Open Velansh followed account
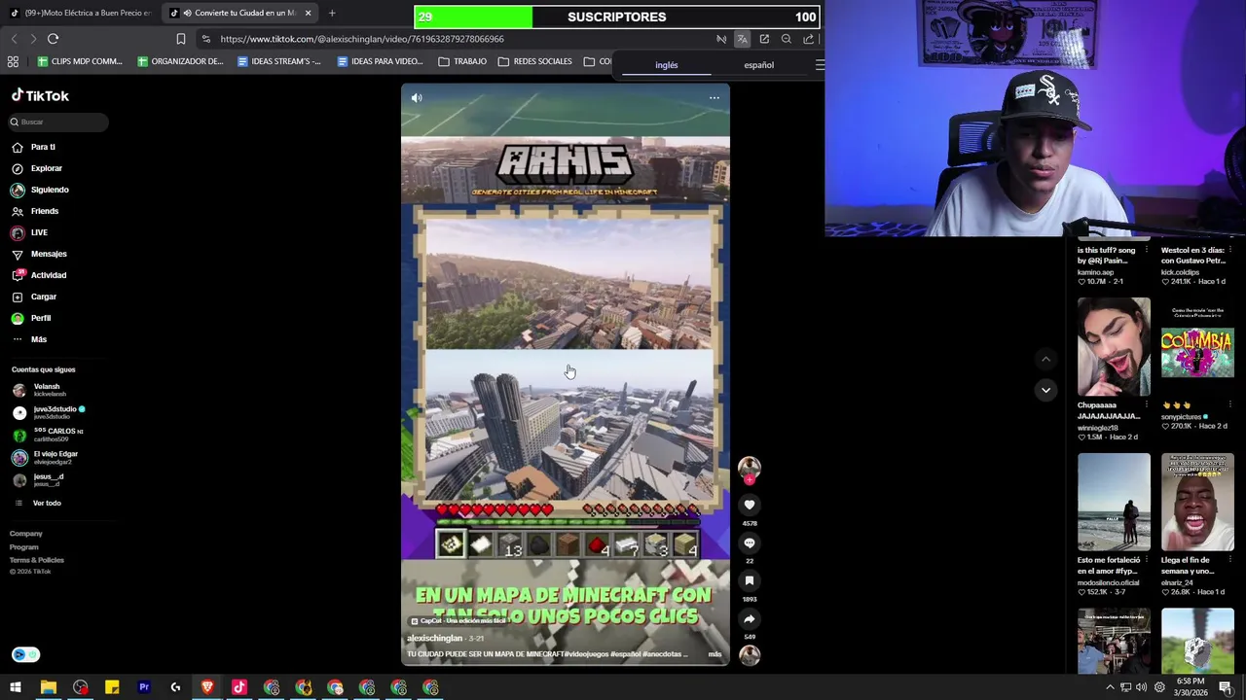This screenshot has height=700, width=1246. click(47, 390)
